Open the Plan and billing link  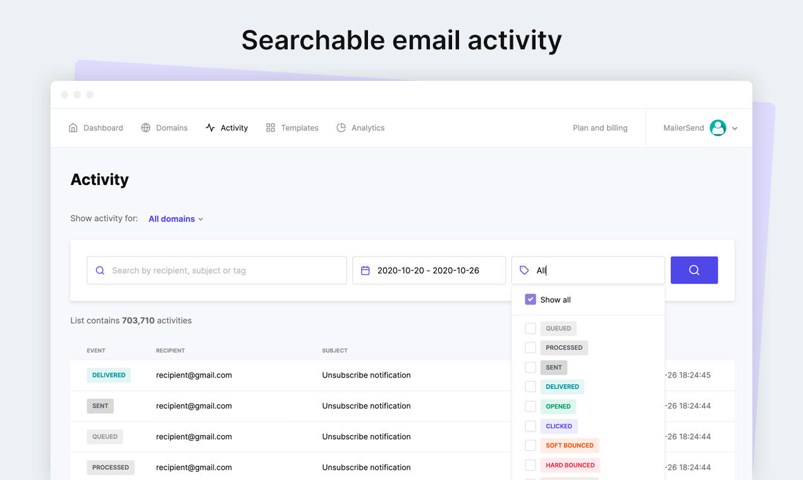pos(600,128)
